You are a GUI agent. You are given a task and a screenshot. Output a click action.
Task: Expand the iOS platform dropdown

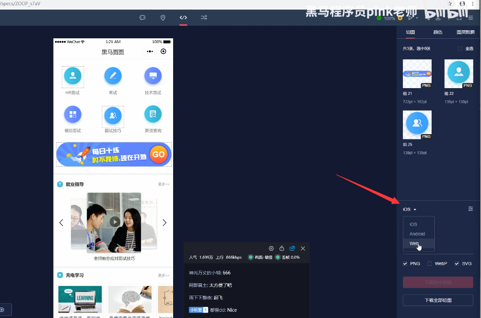tap(410, 209)
